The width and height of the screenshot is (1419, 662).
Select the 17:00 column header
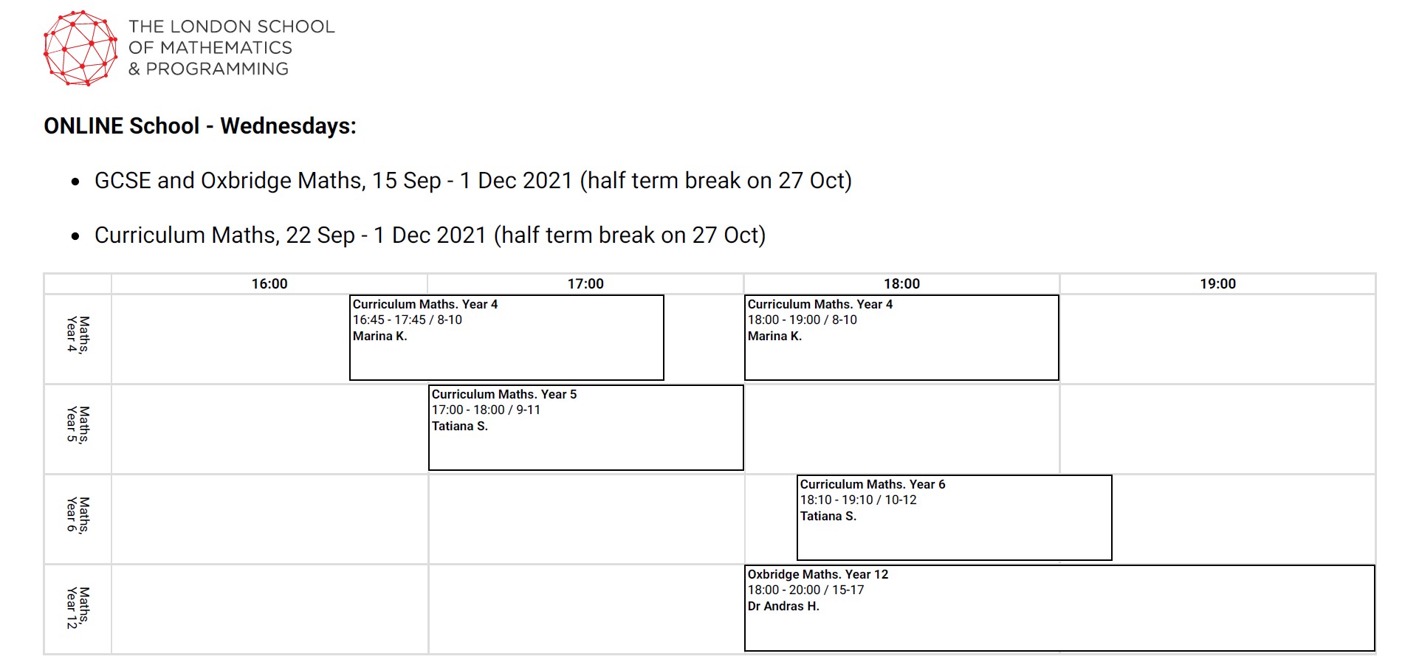coord(585,283)
